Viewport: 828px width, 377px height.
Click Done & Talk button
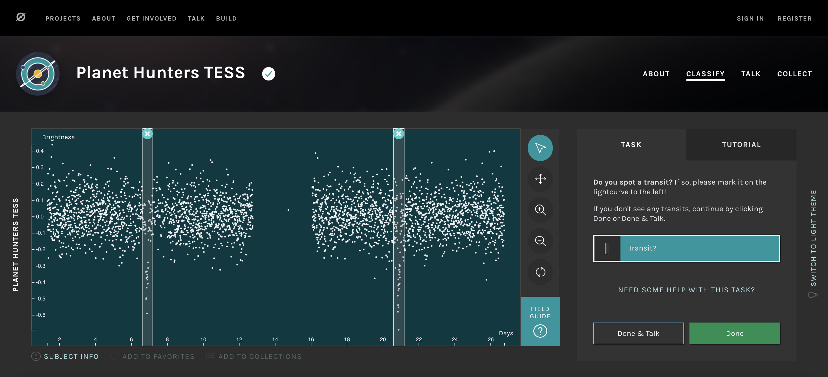coord(638,333)
